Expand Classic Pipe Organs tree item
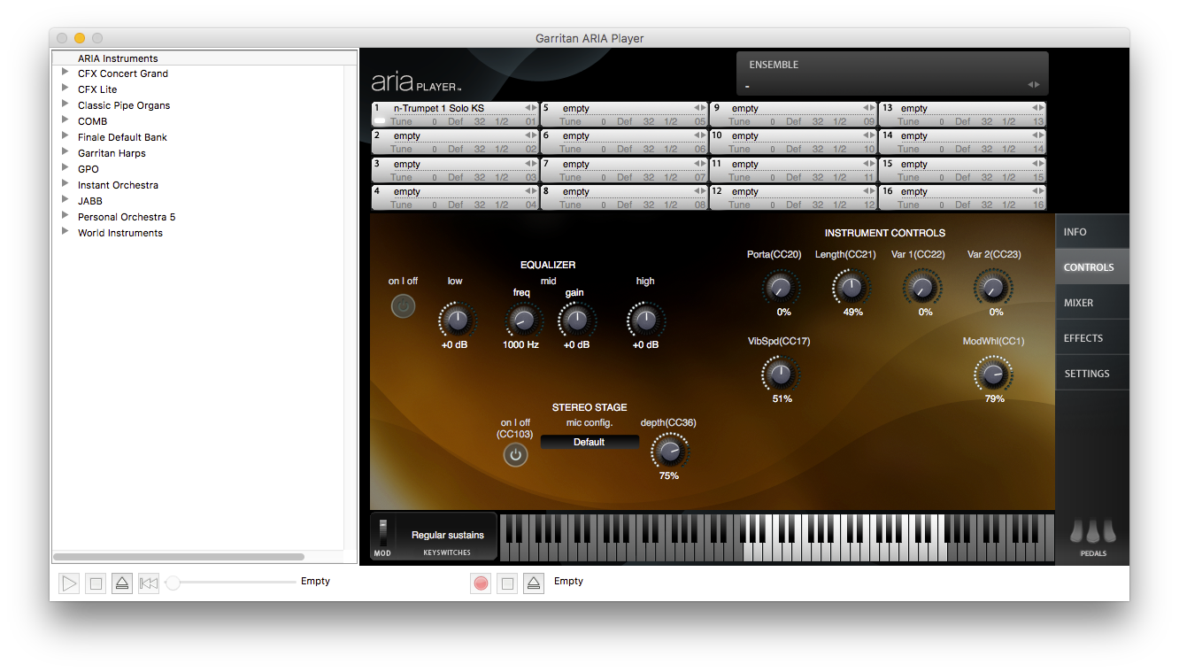 click(x=65, y=104)
